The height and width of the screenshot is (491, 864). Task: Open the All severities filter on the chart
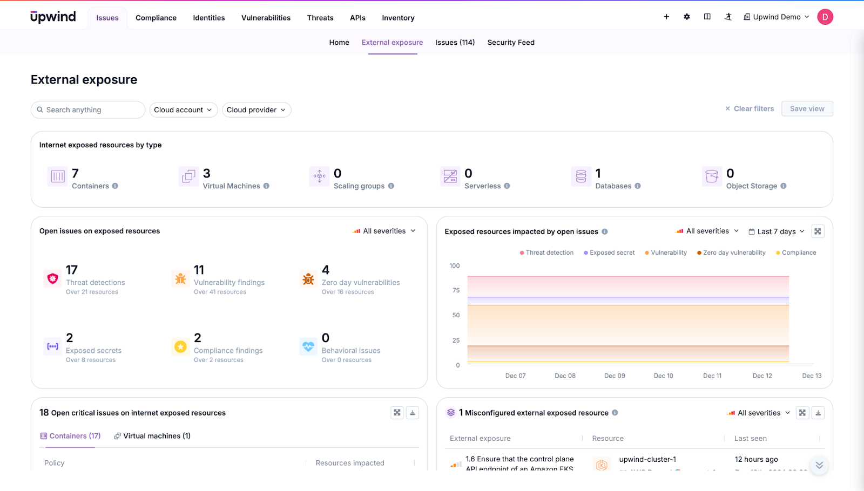(706, 231)
